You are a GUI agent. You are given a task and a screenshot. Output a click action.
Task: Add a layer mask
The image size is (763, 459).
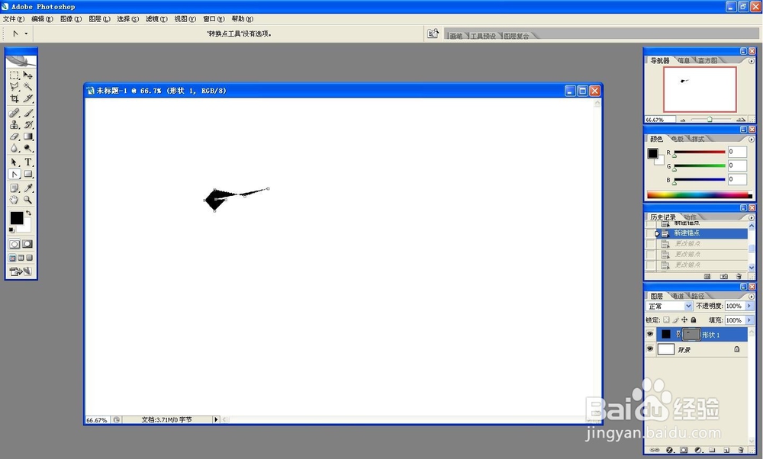[x=684, y=451]
